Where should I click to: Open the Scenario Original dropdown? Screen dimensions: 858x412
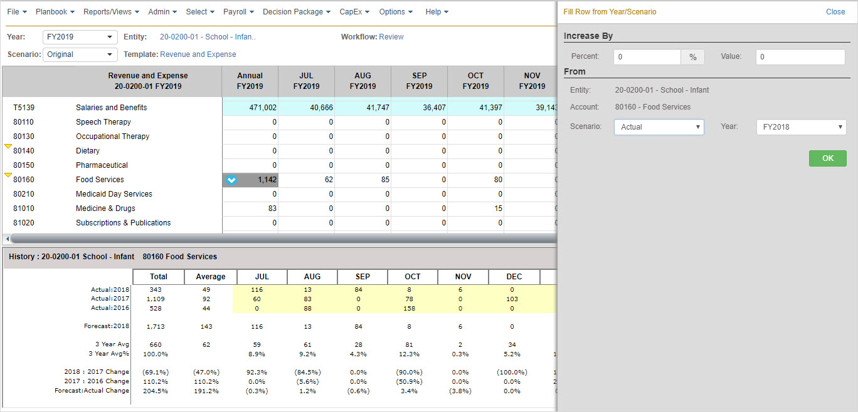pyautogui.click(x=80, y=54)
